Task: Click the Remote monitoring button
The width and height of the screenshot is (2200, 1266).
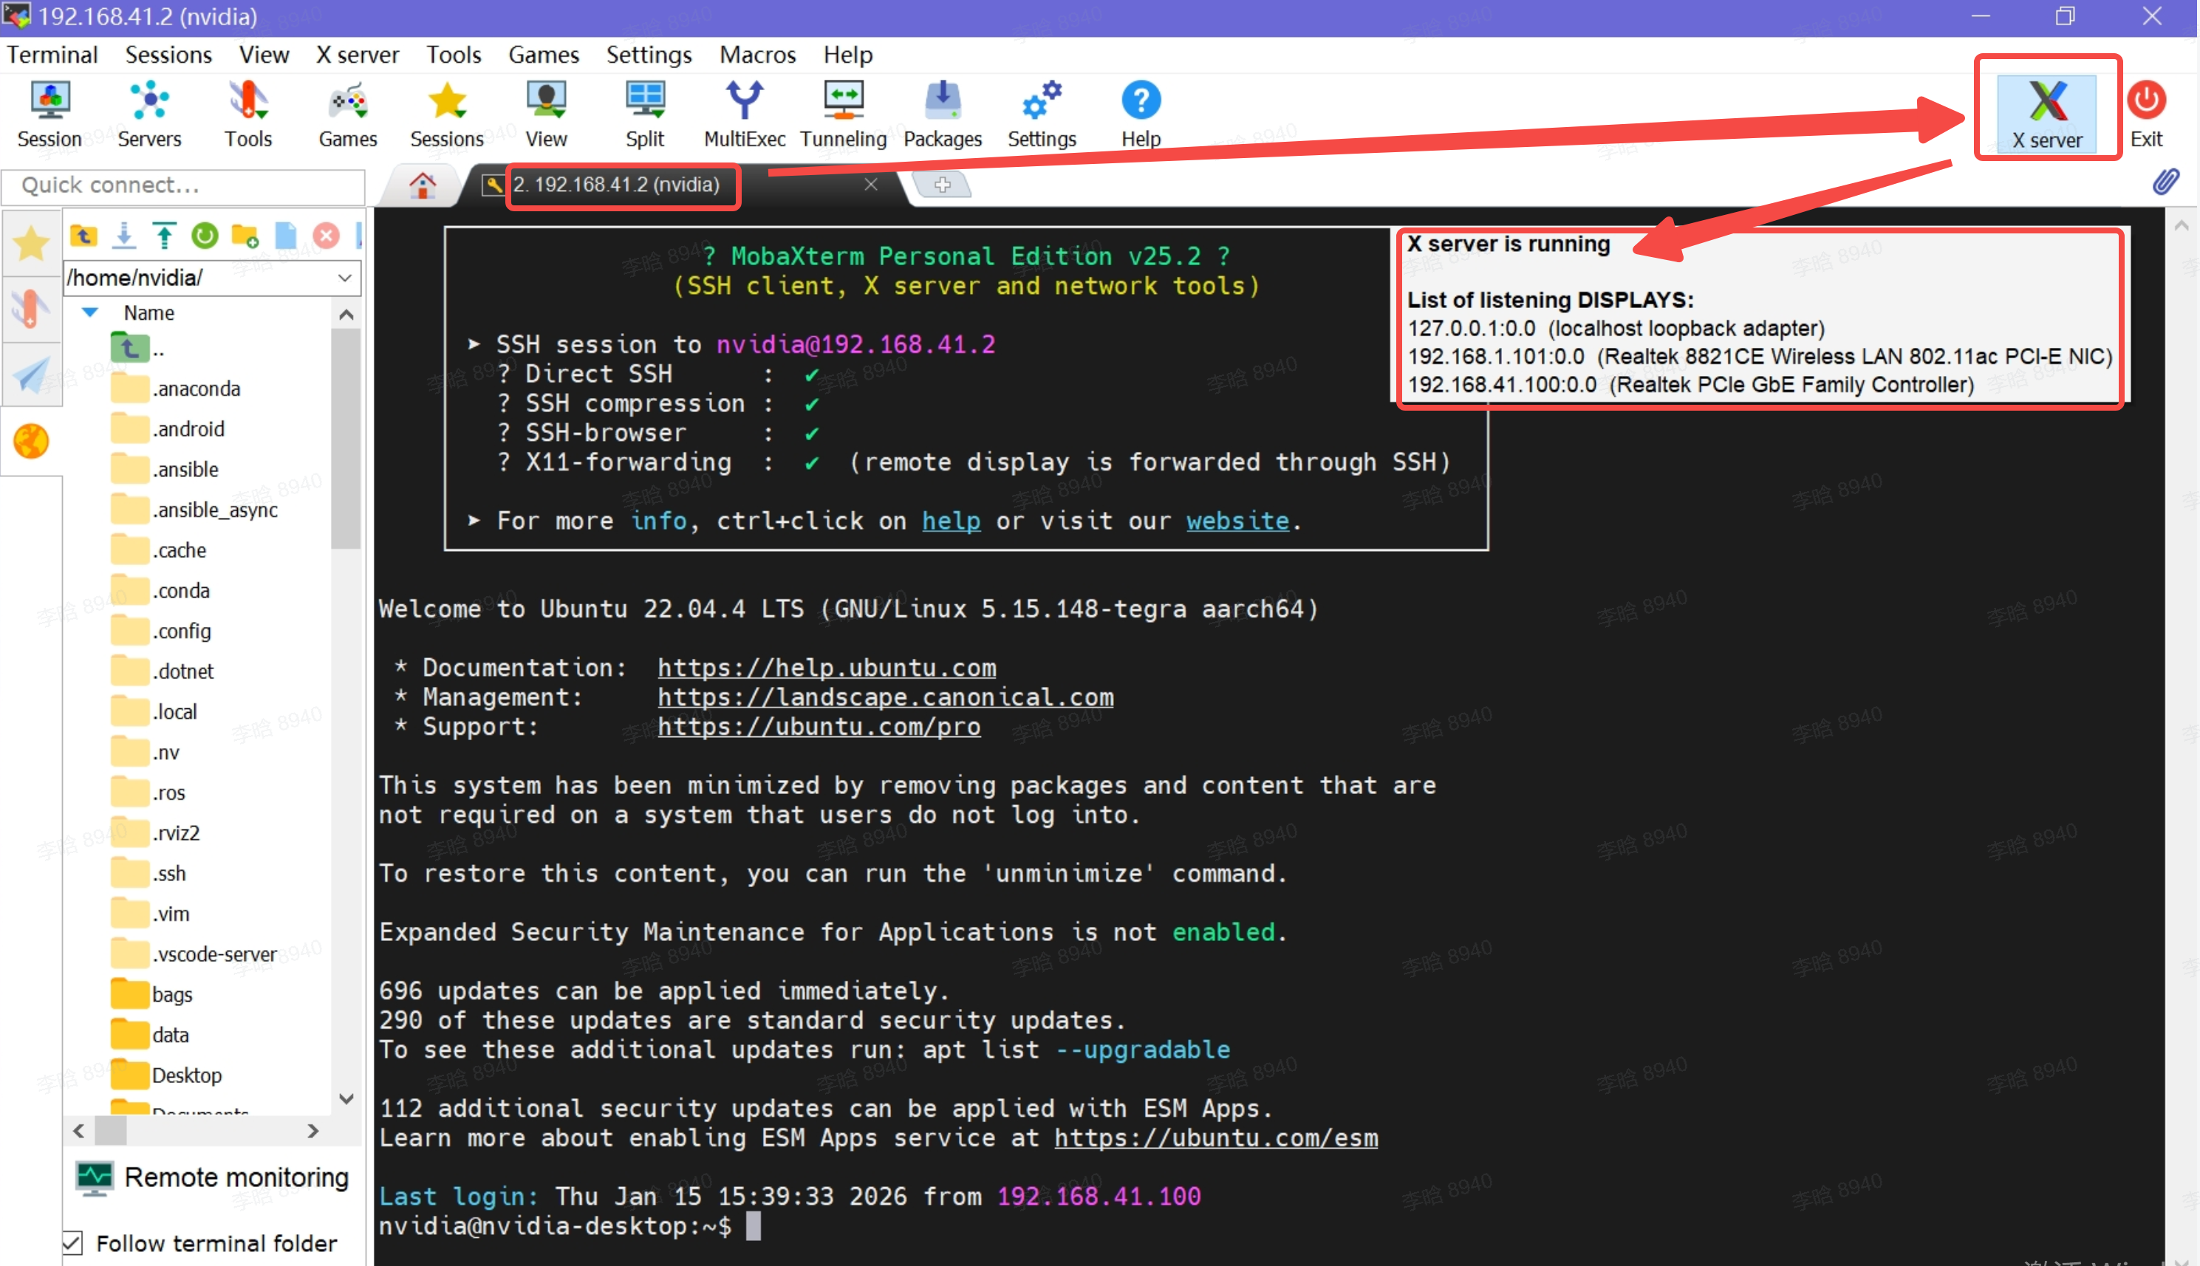Action: point(213,1177)
